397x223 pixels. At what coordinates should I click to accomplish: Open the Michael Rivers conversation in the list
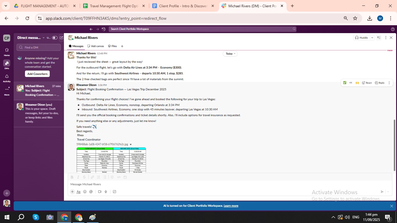point(39,90)
